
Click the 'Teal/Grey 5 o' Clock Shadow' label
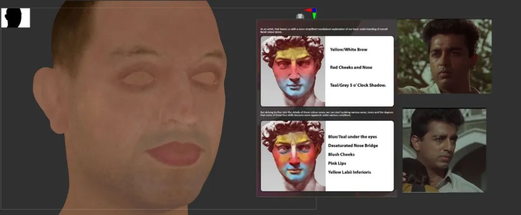pyautogui.click(x=358, y=85)
